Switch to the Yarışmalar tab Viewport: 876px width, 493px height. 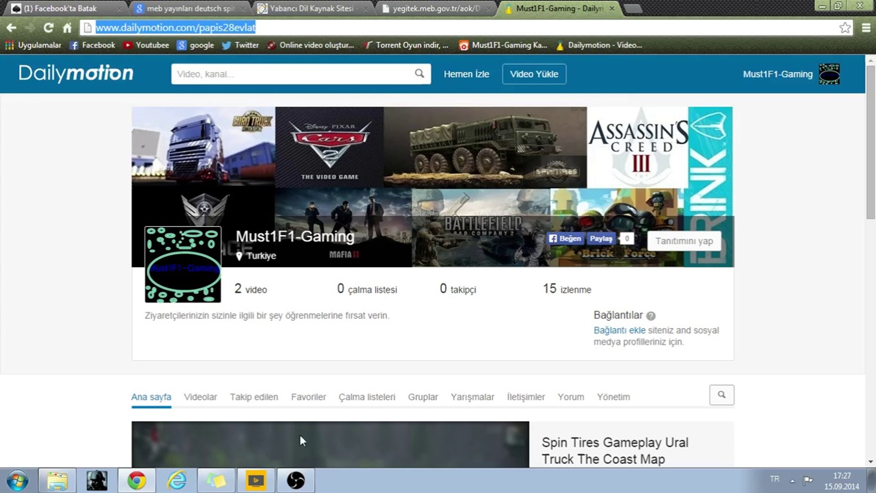point(472,397)
